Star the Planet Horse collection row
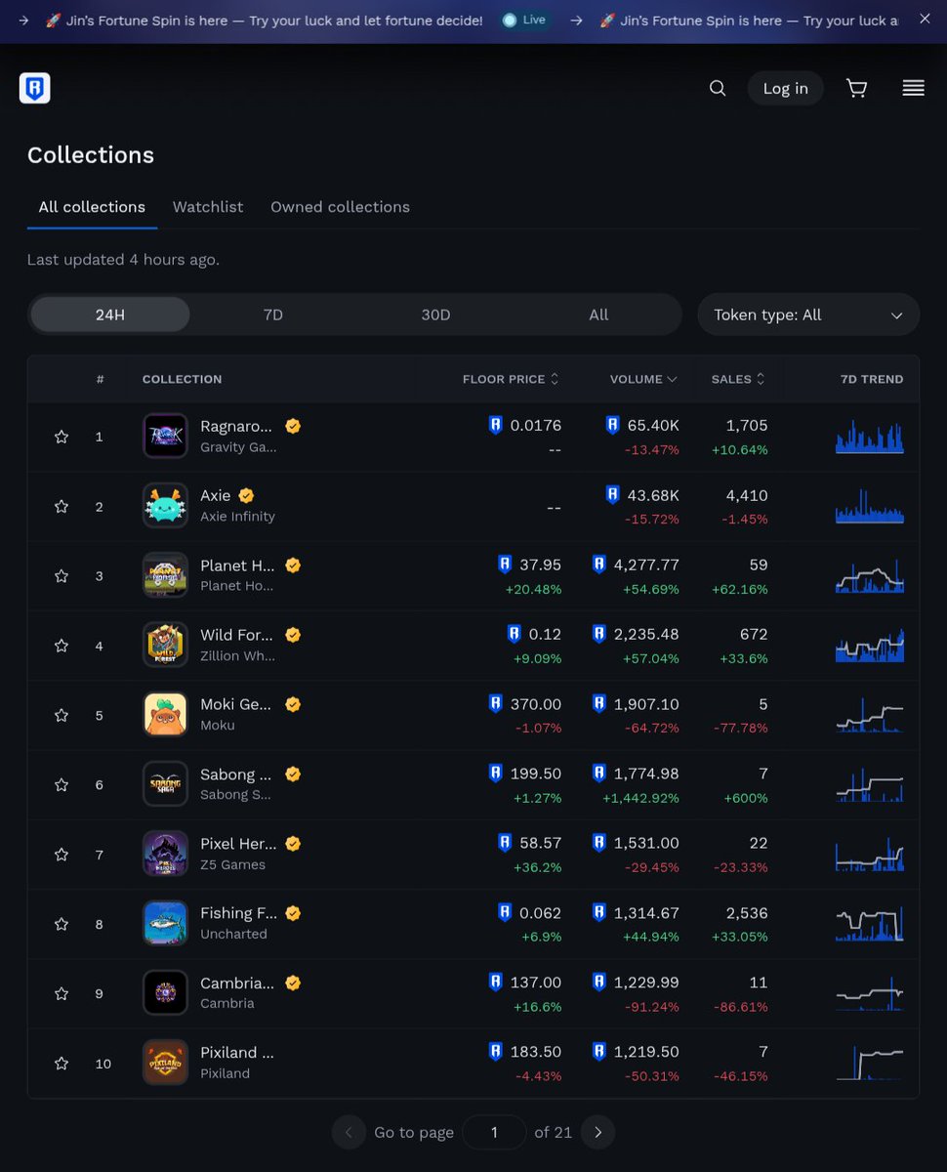 click(62, 576)
